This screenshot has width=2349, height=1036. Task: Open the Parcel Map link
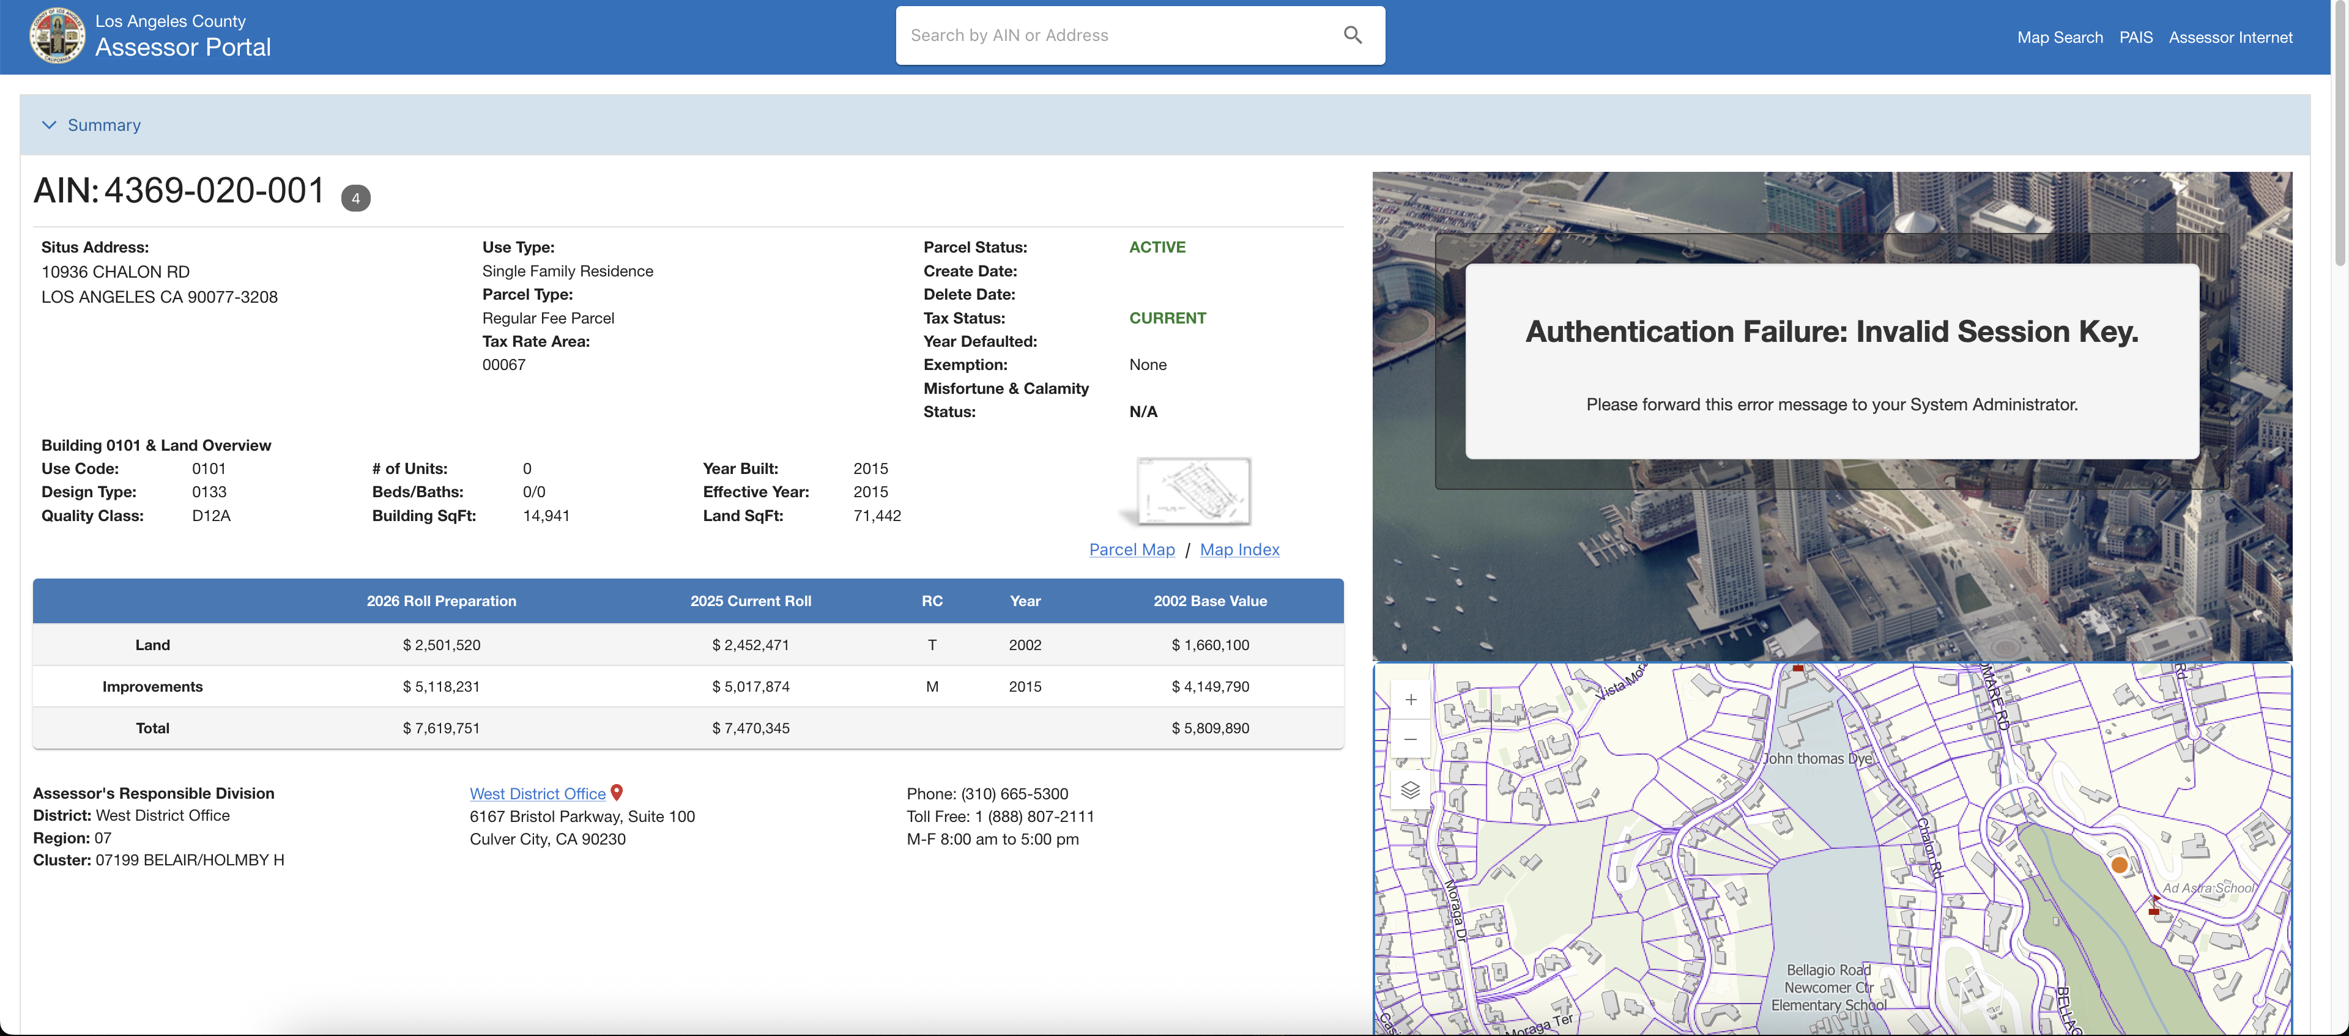pos(1132,549)
